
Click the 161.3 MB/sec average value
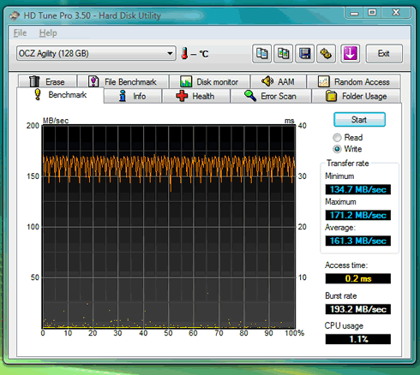(358, 241)
